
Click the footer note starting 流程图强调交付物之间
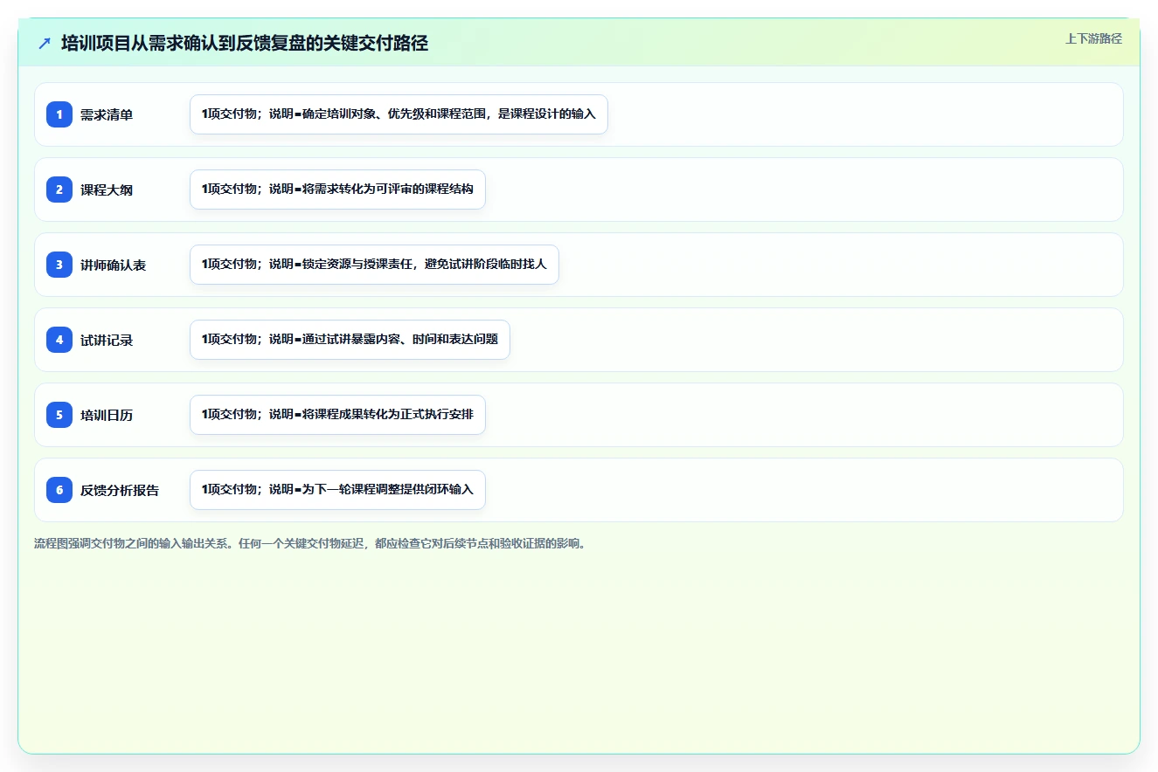[309, 543]
